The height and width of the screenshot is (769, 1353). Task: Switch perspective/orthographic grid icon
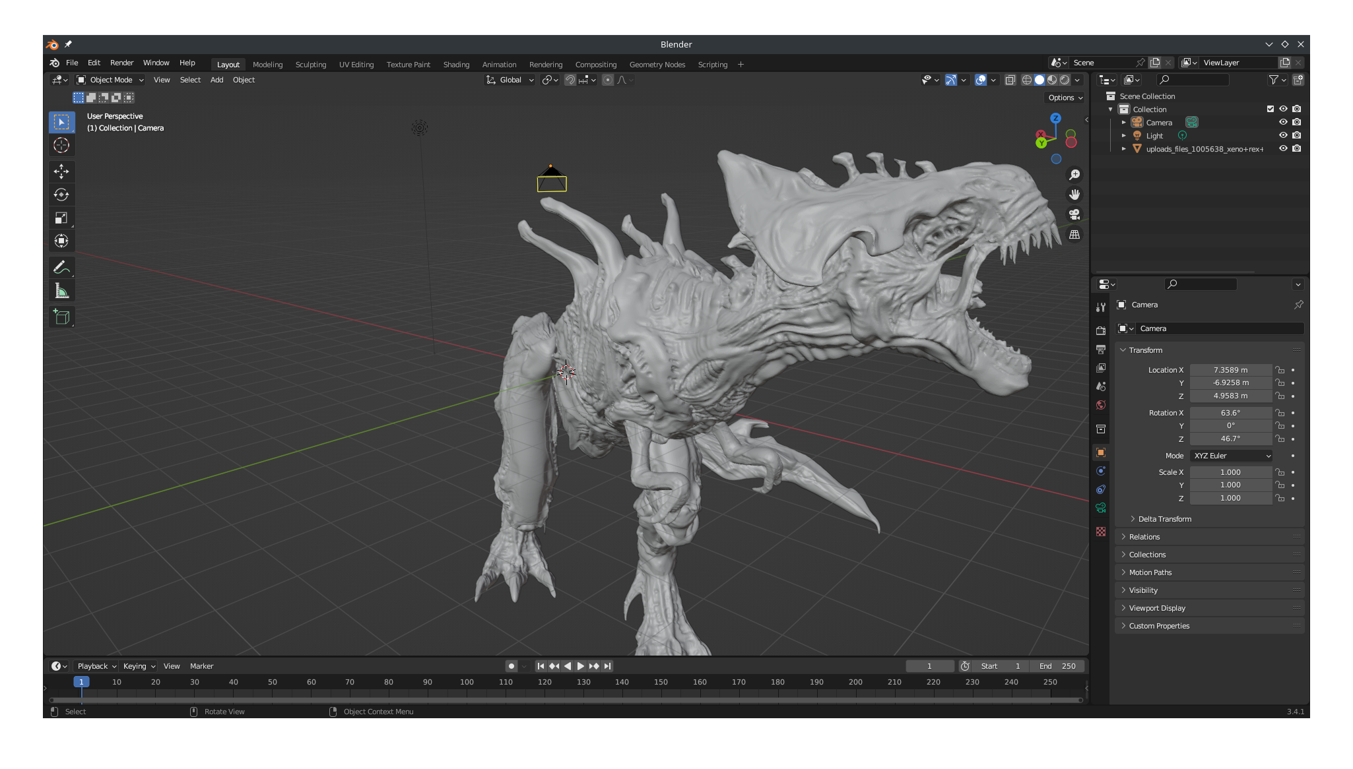pyautogui.click(x=1074, y=234)
